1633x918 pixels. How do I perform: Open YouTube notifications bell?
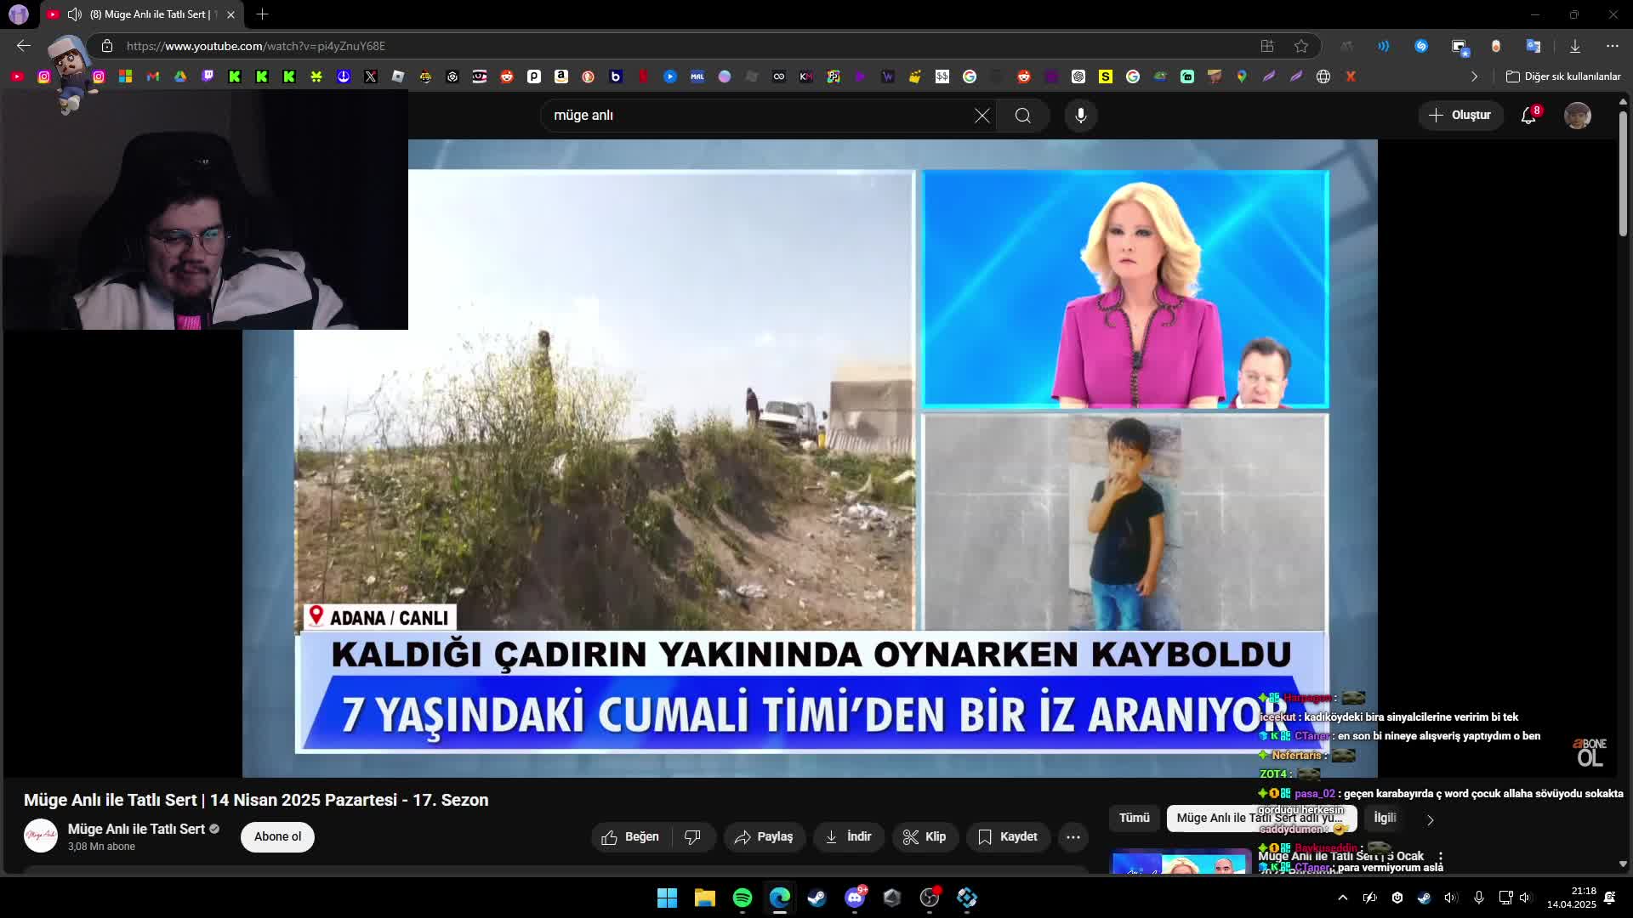pyautogui.click(x=1529, y=116)
